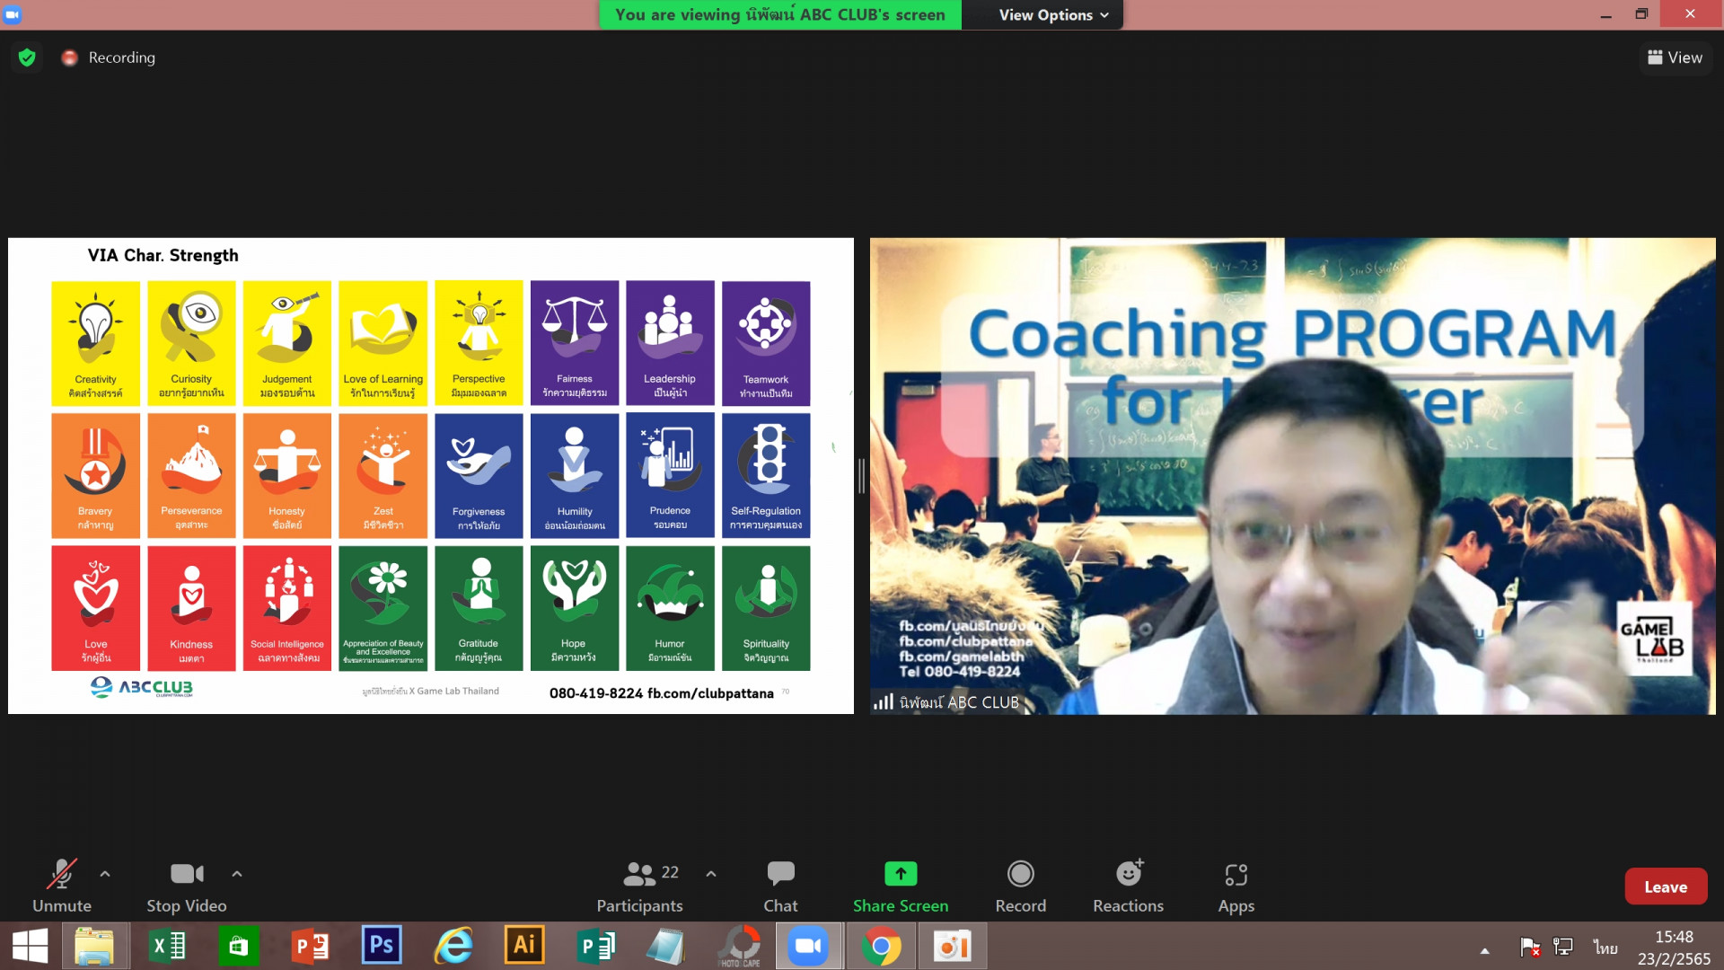
Task: Open File Explorer from the taskbar
Action: pyautogui.click(x=94, y=946)
